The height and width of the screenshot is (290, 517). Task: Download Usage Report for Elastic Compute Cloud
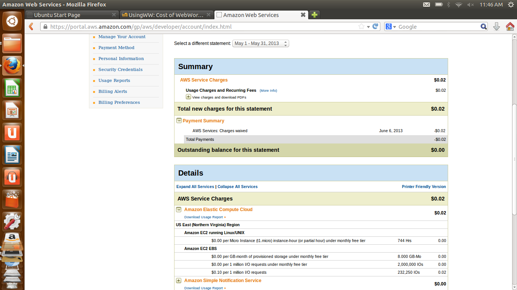pyautogui.click(x=205, y=217)
